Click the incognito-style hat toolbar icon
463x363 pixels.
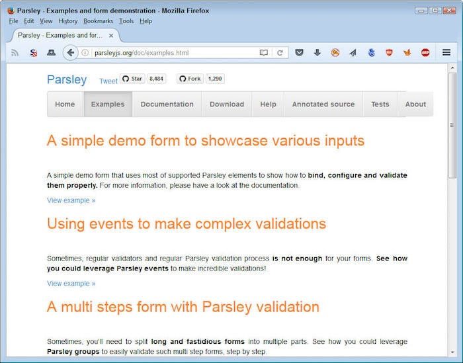(52, 53)
